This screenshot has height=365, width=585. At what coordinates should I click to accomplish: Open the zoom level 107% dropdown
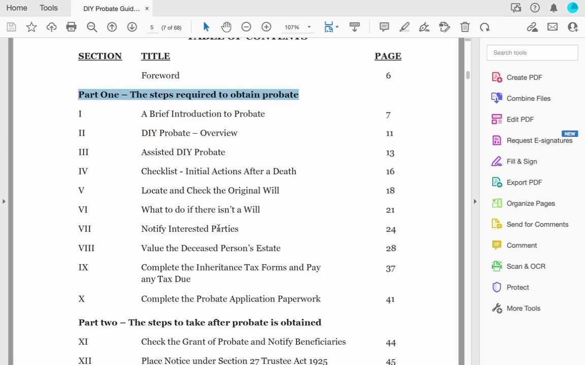coord(309,27)
